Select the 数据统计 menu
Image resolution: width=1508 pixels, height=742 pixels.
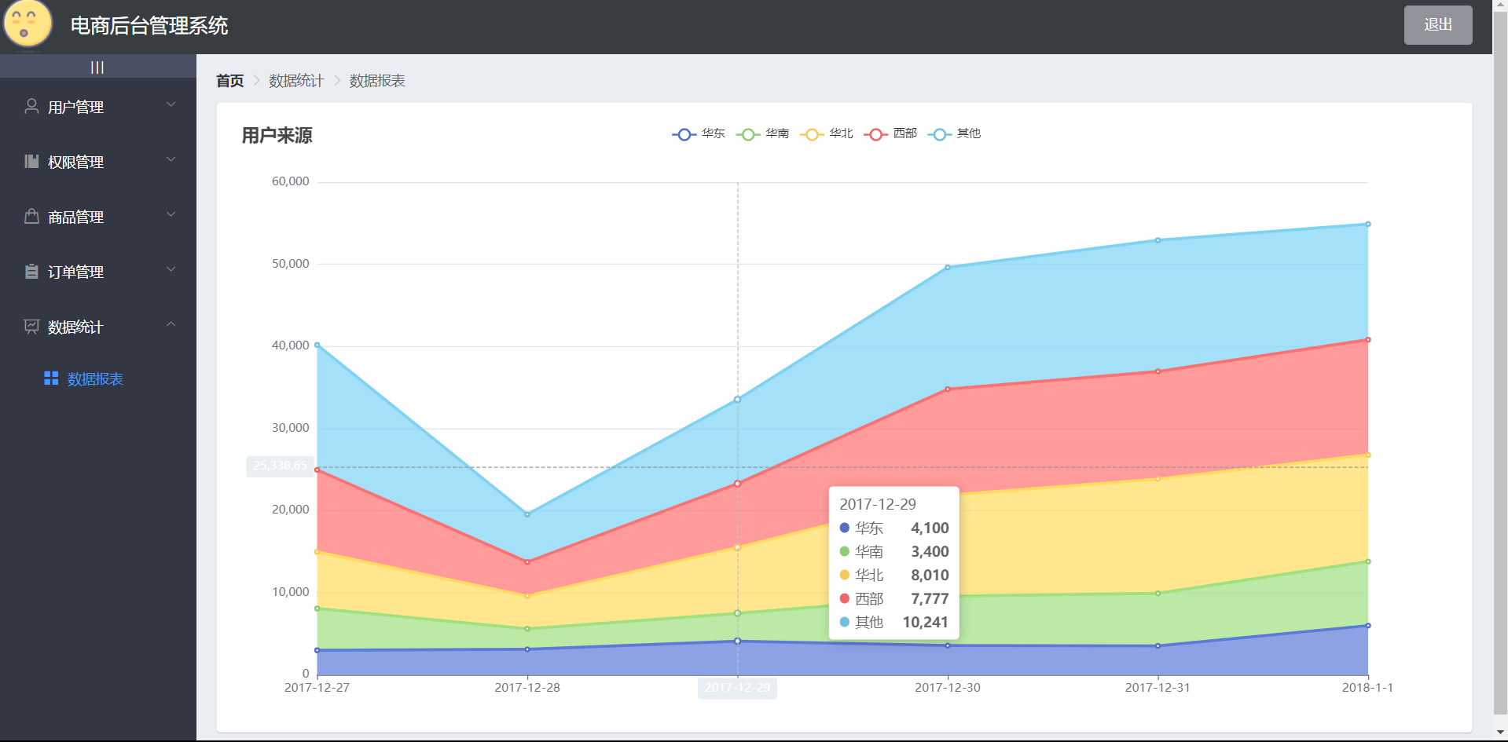click(x=98, y=326)
